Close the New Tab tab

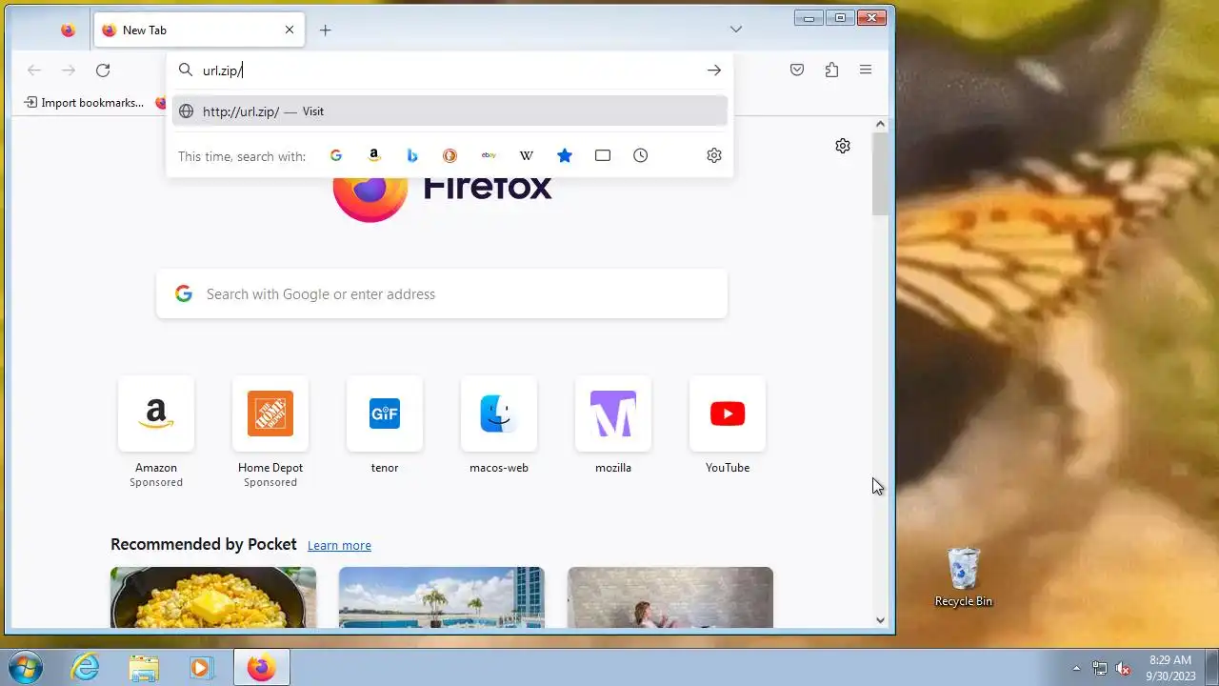click(x=290, y=30)
